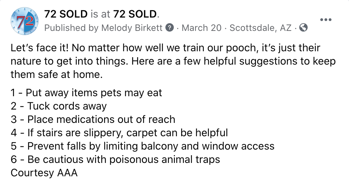Select the "Place medications out of reach" tip
The height and width of the screenshot is (184, 349).
(x=93, y=119)
